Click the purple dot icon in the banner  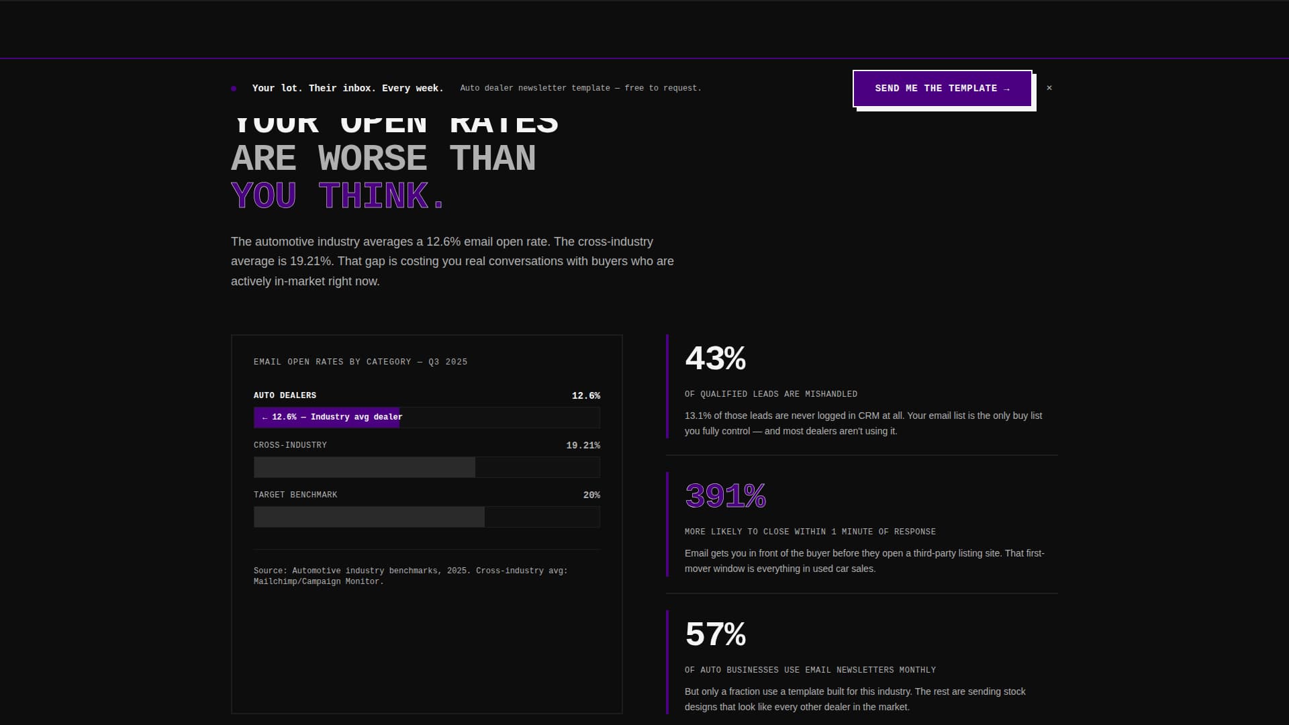pyautogui.click(x=234, y=88)
